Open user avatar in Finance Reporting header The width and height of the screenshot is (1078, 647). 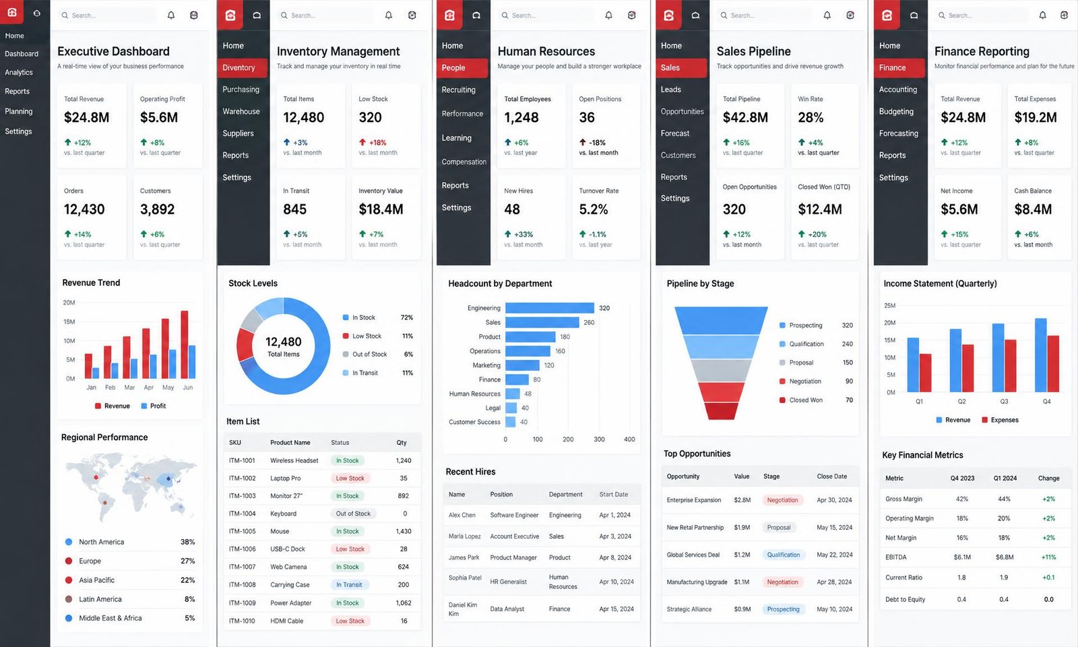point(1065,15)
